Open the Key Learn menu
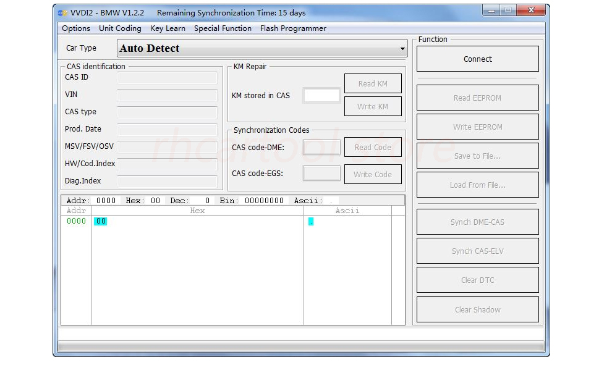 pos(168,28)
